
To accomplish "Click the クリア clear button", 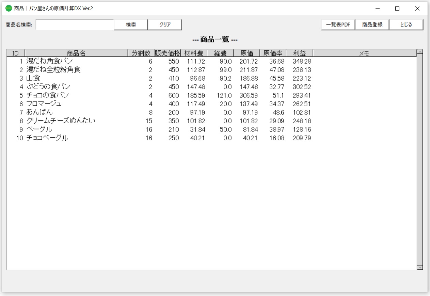I will pos(165,24).
